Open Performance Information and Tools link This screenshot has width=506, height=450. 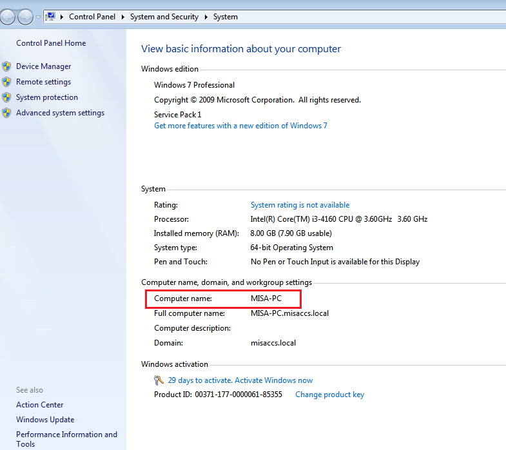[67, 439]
